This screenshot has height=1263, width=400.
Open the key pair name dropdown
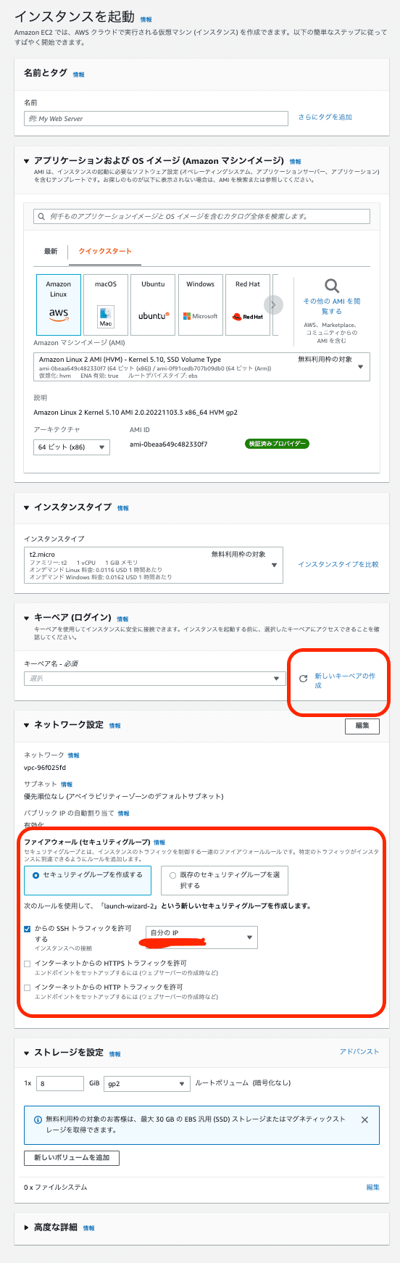pyautogui.click(x=154, y=679)
